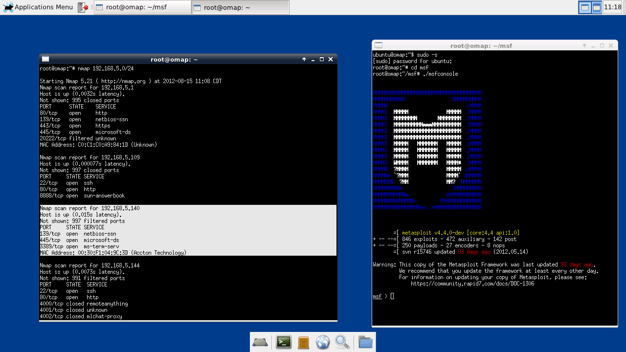Maximize the root@omap: ~/msf window
This screenshot has width=626, height=352.
[x=602, y=45]
